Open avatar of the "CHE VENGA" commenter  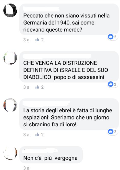(x=10, y=58)
